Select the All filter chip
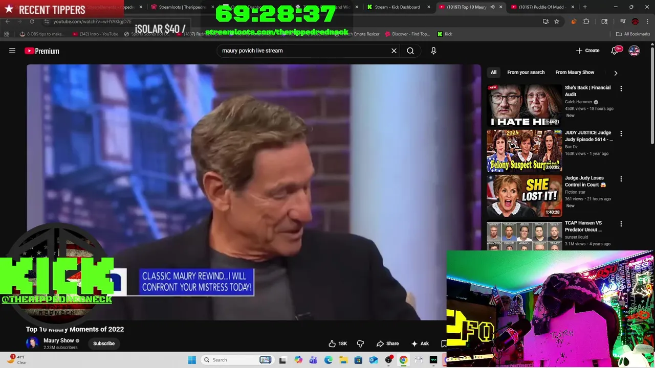Image resolution: width=655 pixels, height=368 pixels. (x=493, y=72)
